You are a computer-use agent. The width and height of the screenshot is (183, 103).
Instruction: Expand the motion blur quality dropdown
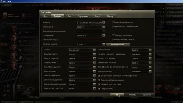coord(141,54)
